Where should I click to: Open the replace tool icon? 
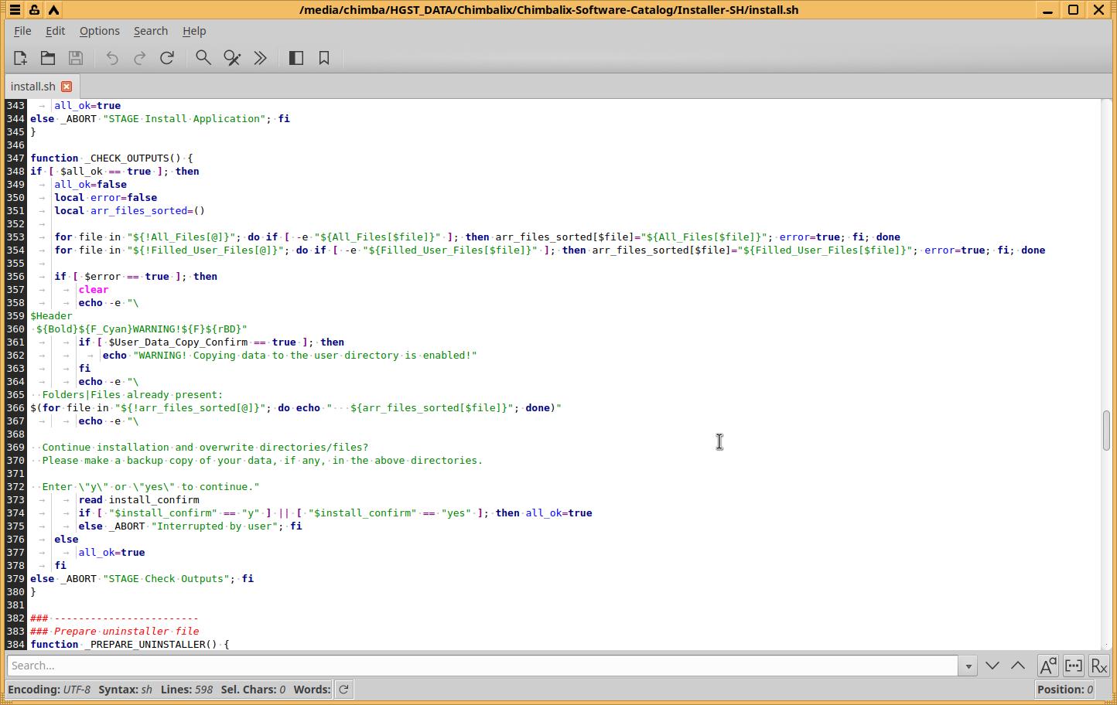232,58
